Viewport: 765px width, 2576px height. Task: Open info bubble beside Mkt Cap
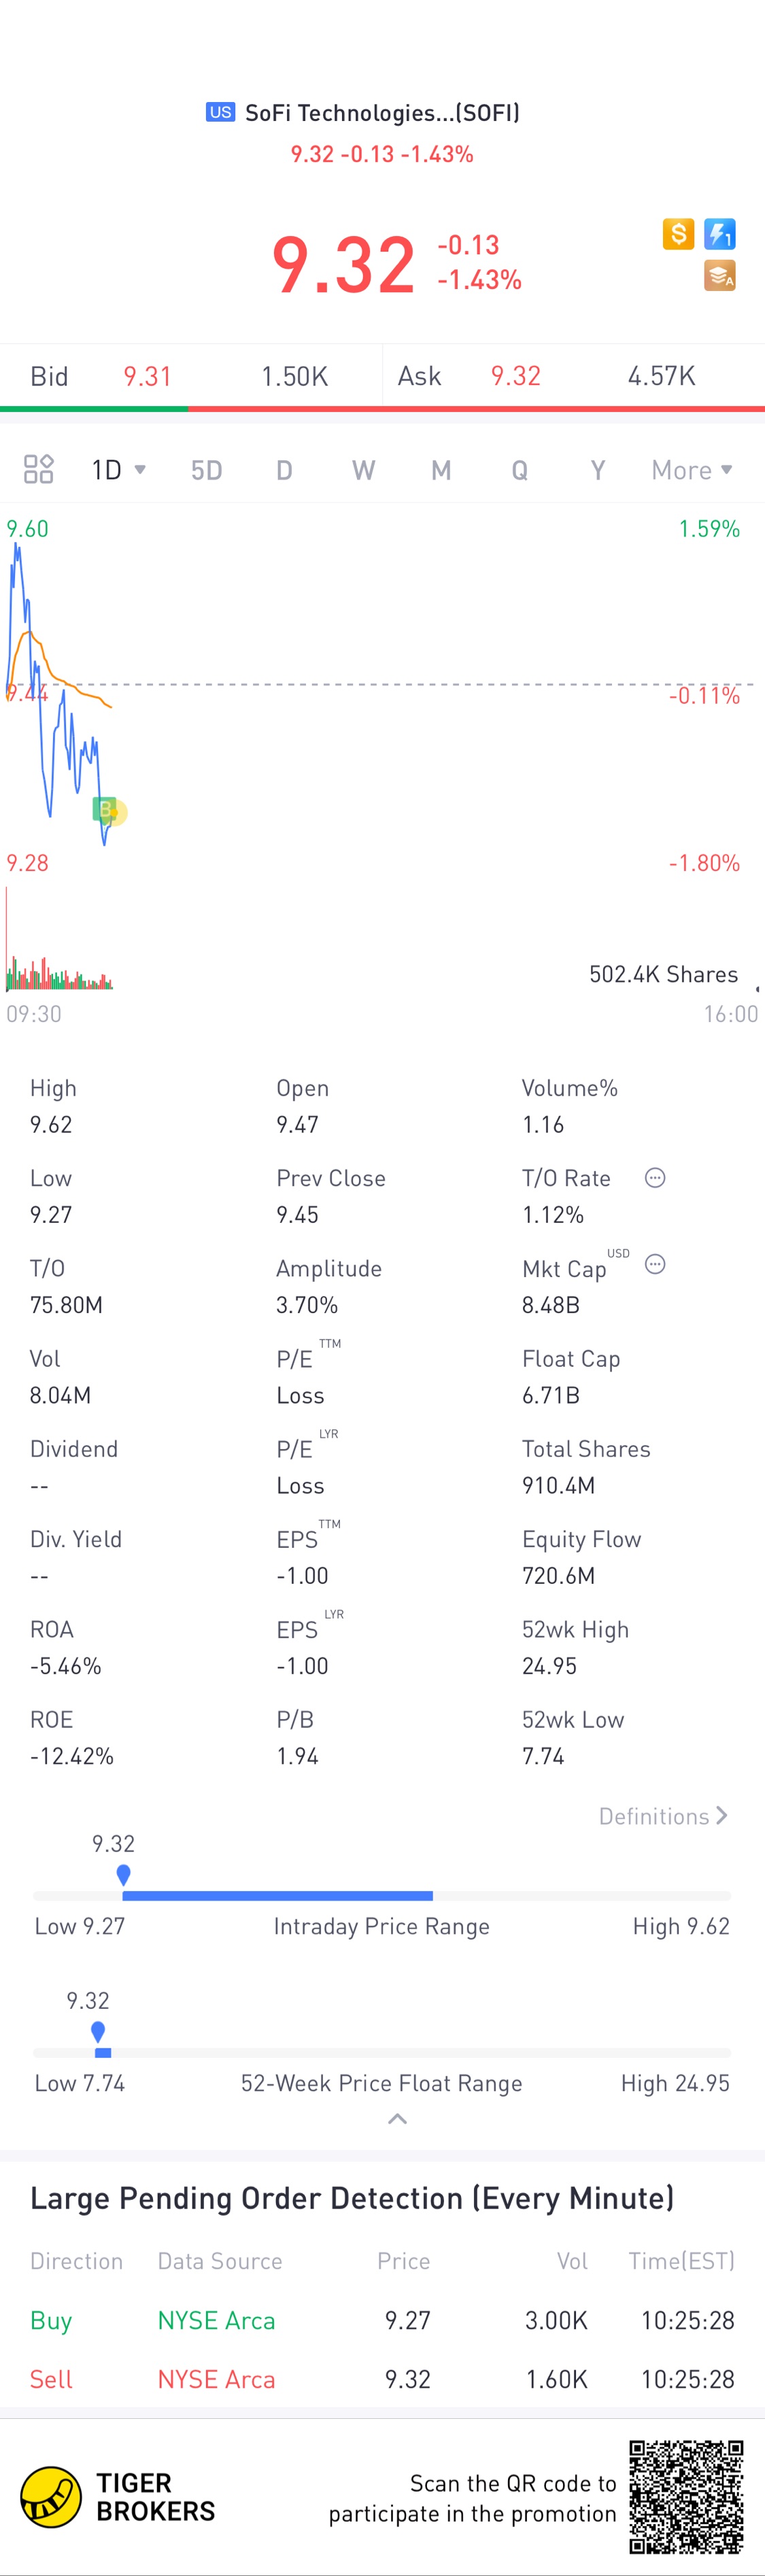pyautogui.click(x=655, y=1264)
